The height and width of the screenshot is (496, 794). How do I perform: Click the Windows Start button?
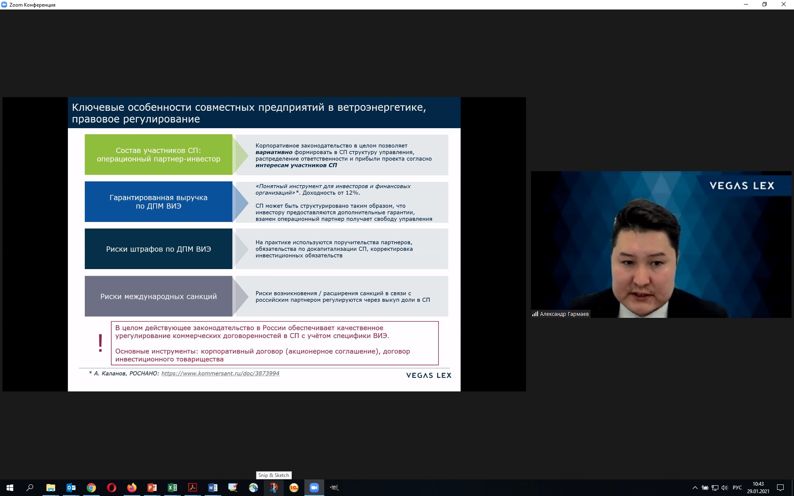10,488
